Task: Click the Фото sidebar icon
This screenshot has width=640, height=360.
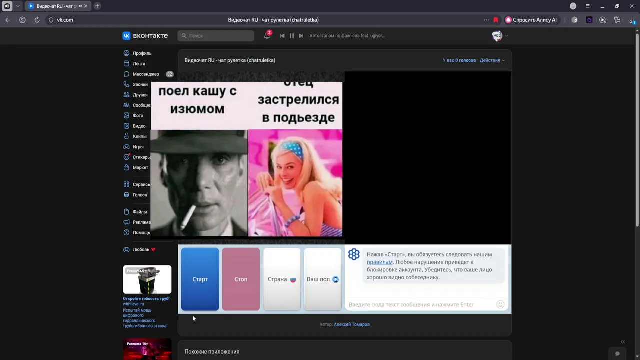Action: [126, 116]
